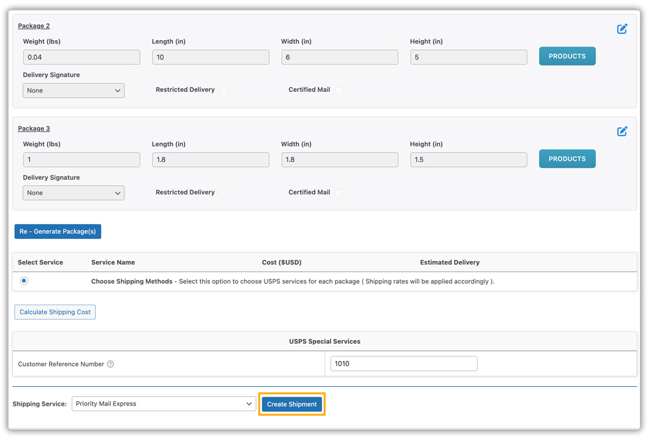
Task: Open the Shipping Service dropdown
Action: (163, 404)
